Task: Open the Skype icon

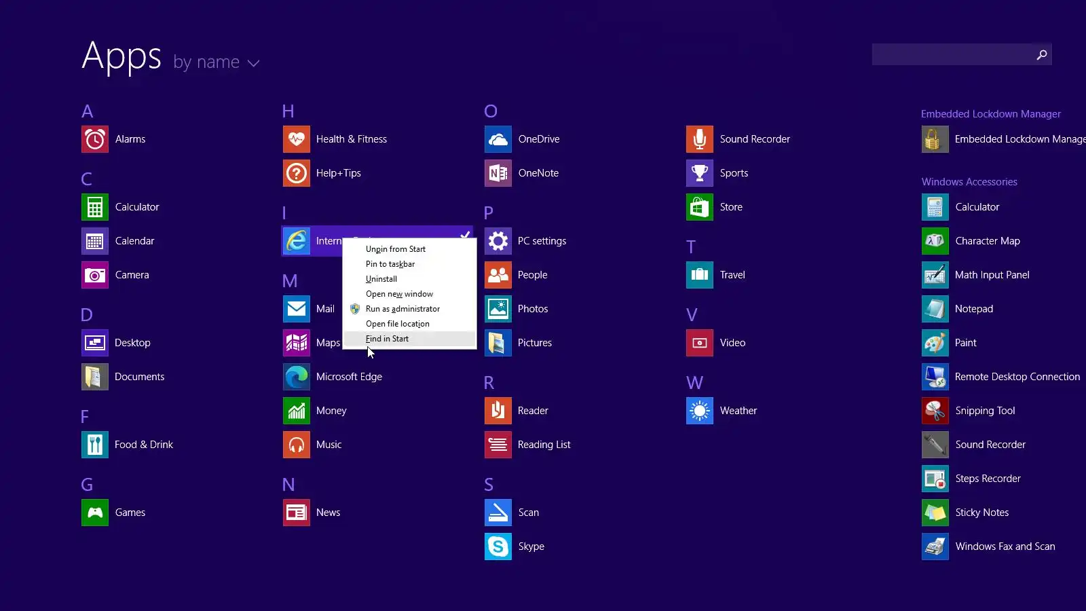Action: pos(498,547)
